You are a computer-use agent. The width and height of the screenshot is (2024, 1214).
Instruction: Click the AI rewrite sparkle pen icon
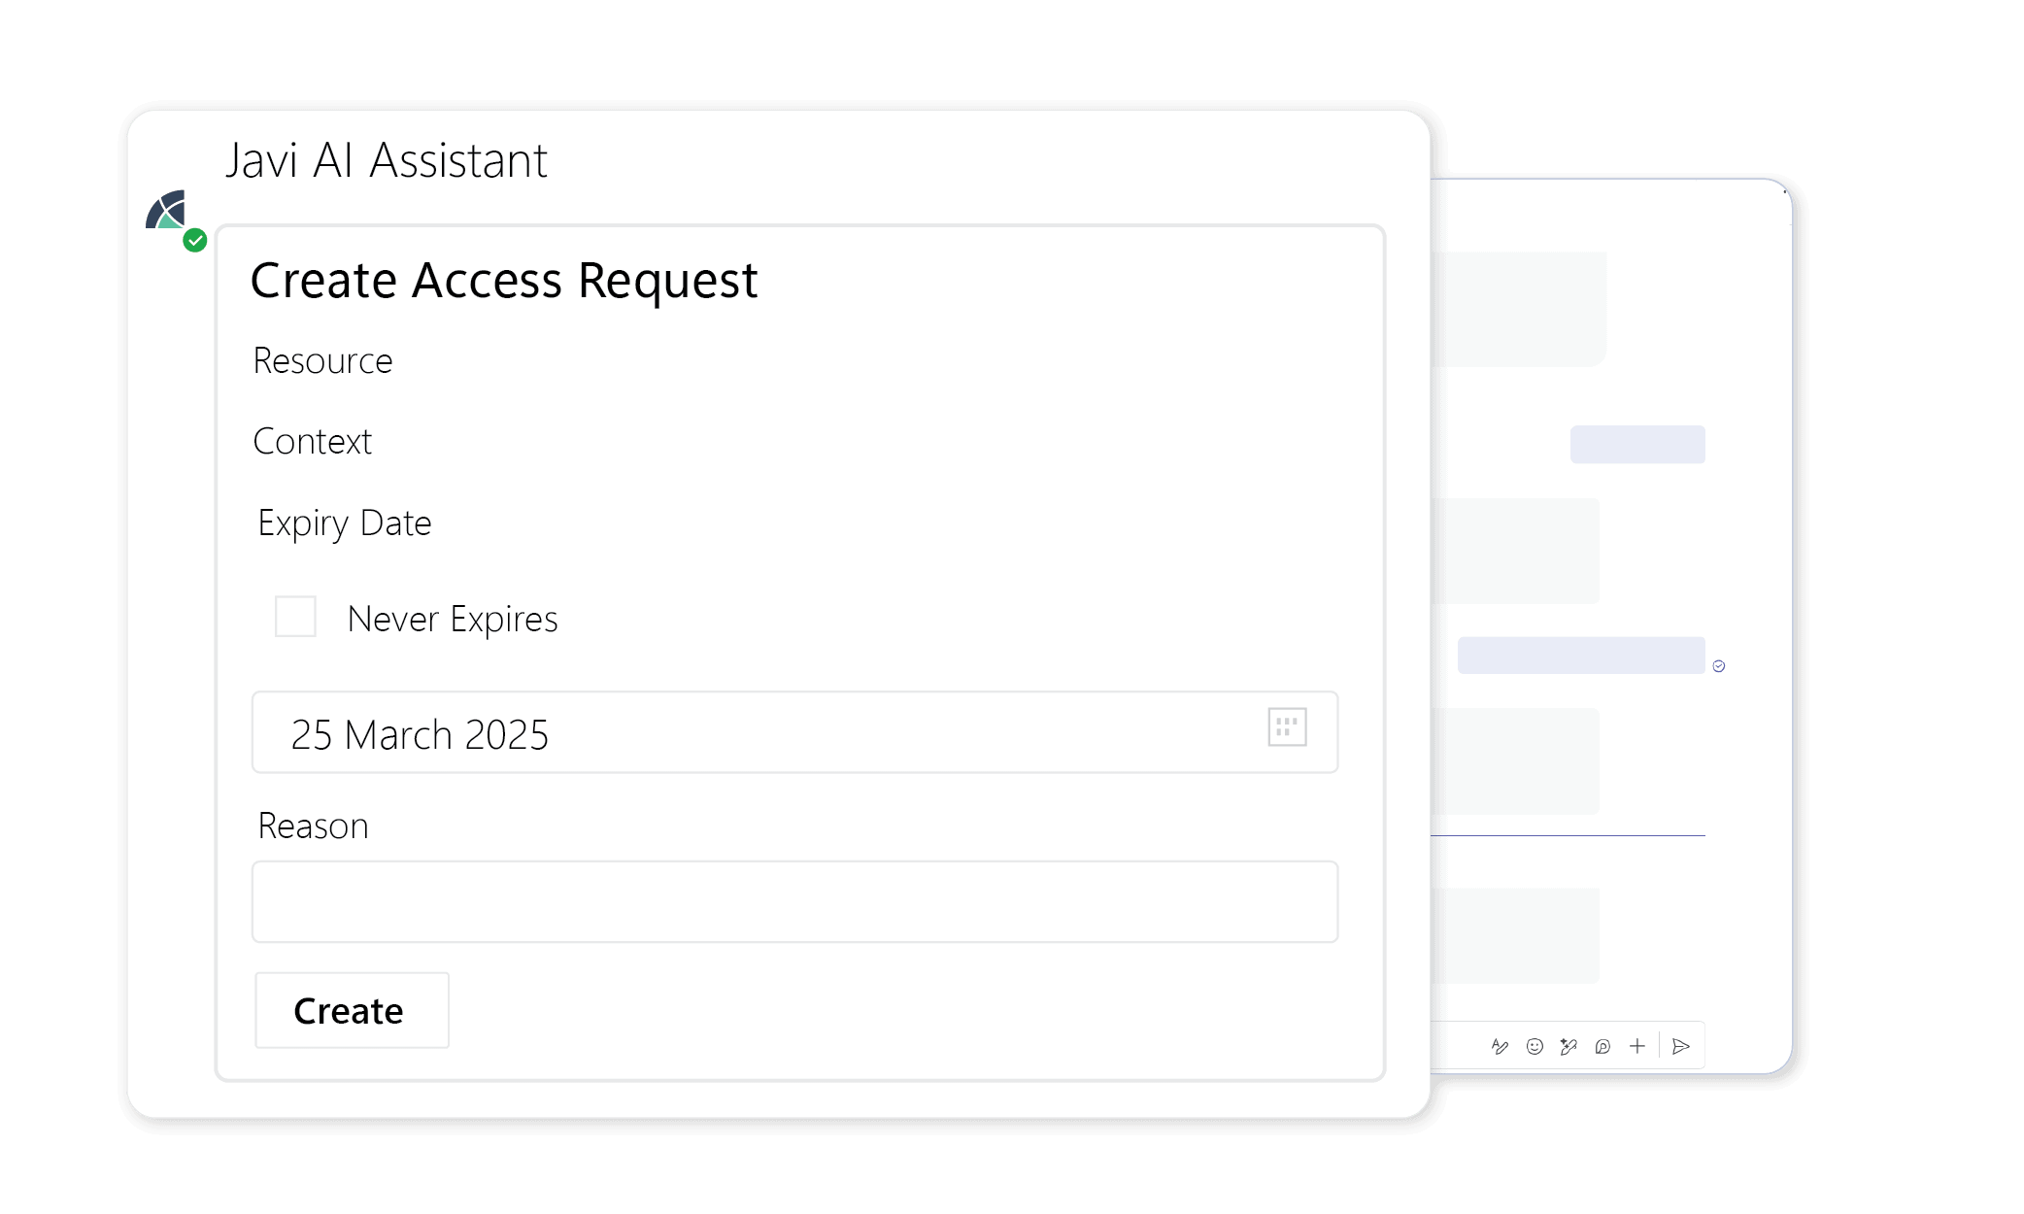coord(1569,1046)
